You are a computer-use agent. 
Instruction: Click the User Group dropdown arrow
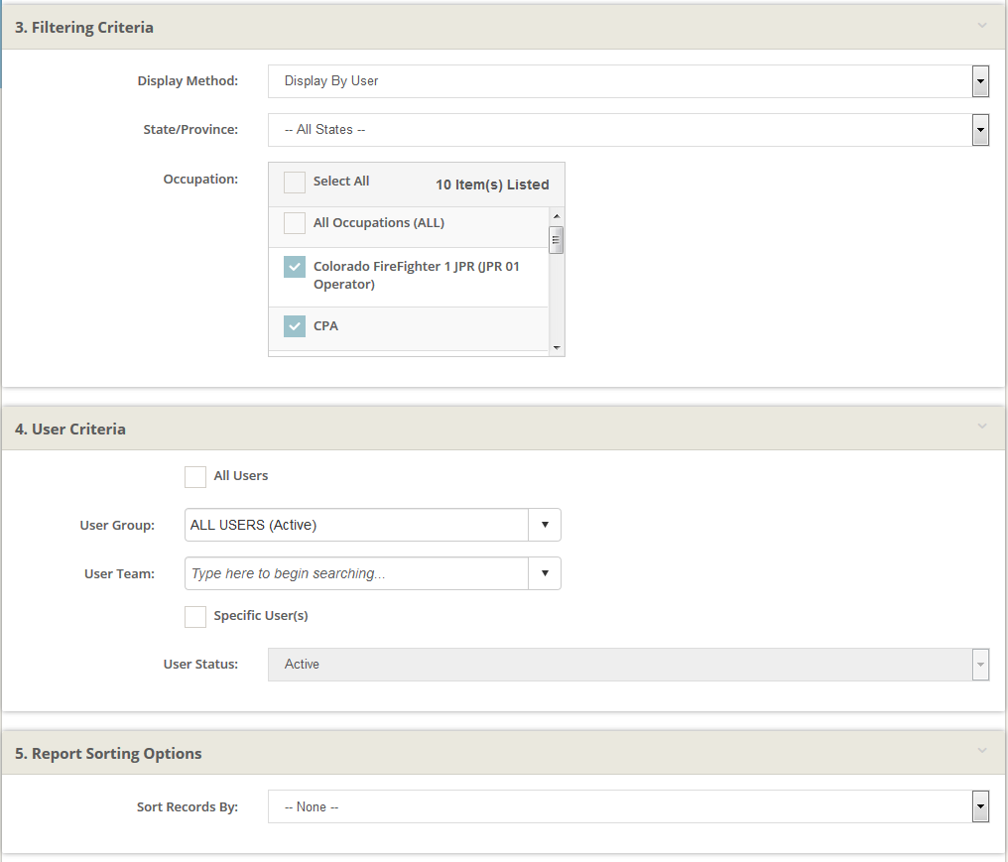[545, 525]
